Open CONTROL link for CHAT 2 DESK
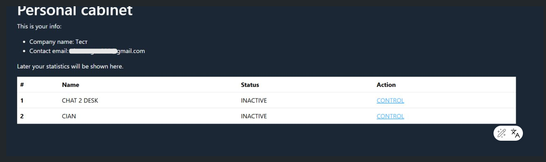The height and width of the screenshot is (162, 546). tap(390, 101)
